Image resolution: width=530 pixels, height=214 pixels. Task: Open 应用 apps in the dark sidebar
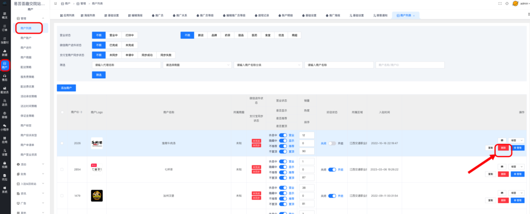point(5,140)
